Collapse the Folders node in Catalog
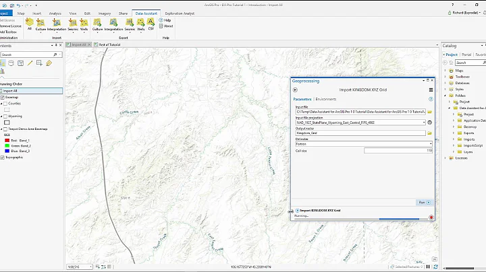 coord(446,96)
